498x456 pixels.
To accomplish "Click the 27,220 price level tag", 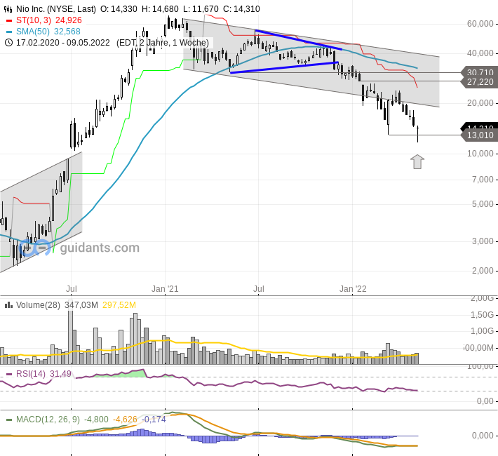I will click(x=480, y=82).
